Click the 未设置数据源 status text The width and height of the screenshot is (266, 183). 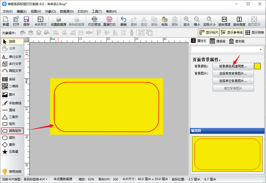[x=63, y=179]
